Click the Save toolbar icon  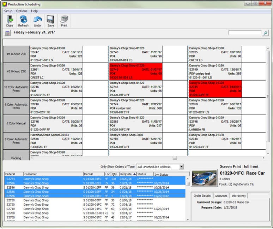tap(50, 20)
